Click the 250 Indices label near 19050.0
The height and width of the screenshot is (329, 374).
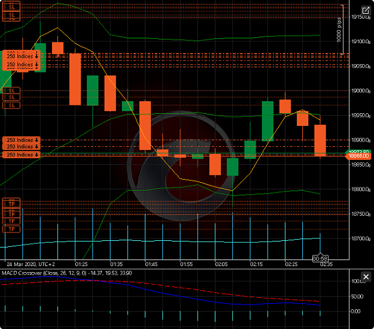(x=21, y=65)
